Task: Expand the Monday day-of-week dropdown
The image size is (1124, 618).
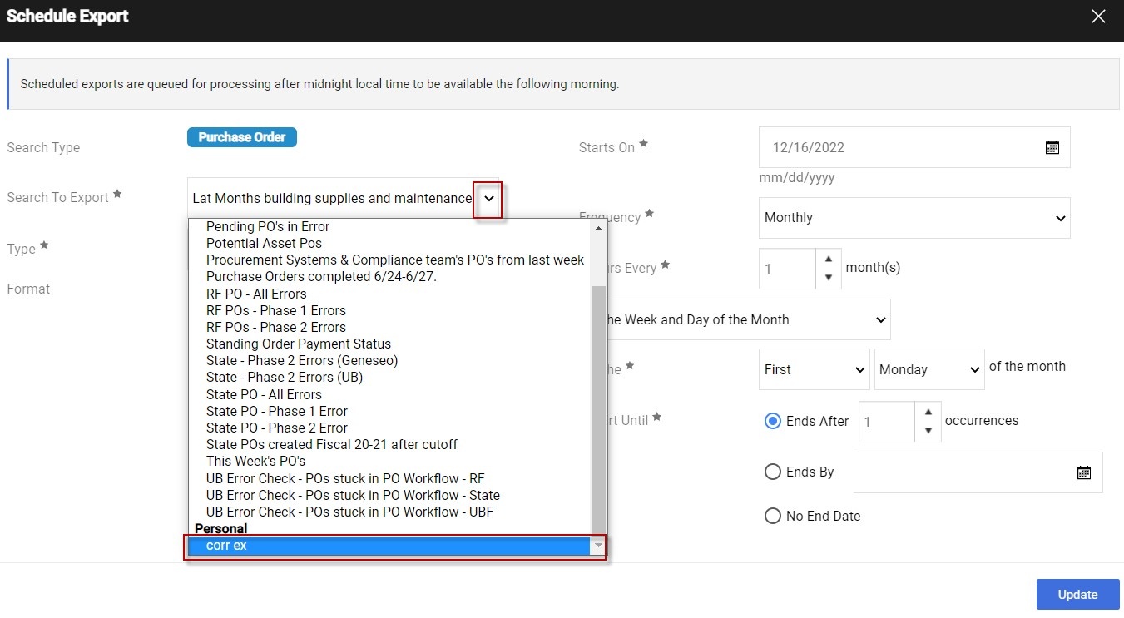Action: [929, 370]
